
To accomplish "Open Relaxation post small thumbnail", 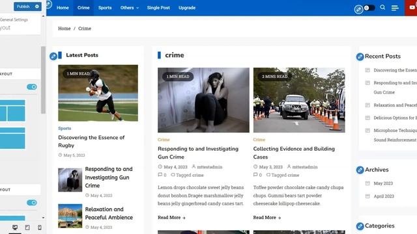I will [x=70, y=216].
